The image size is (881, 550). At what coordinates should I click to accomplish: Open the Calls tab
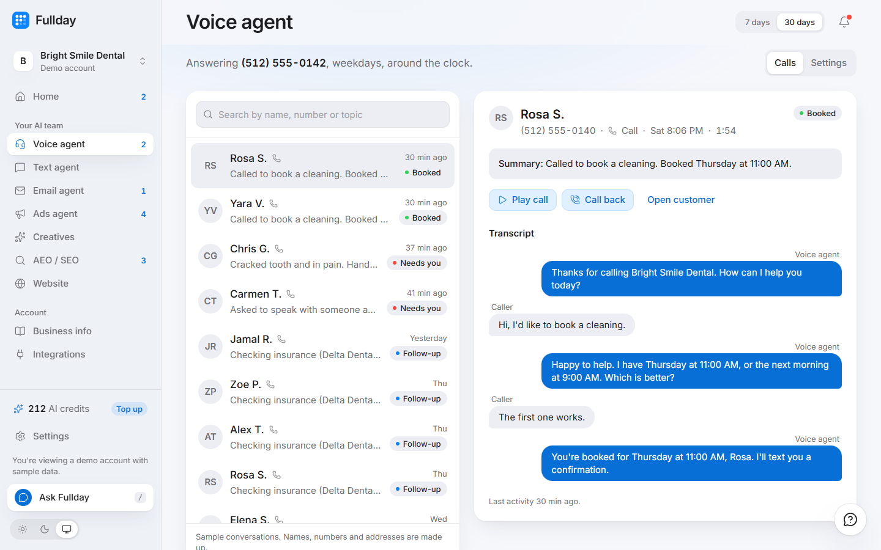[785, 63]
